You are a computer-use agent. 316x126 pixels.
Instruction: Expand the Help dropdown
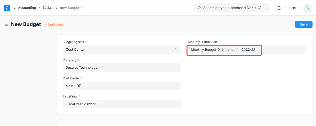pyautogui.click(x=294, y=8)
